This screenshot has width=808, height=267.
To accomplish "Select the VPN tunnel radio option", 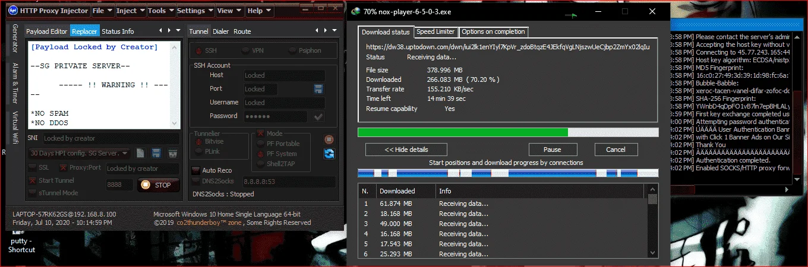I will pyautogui.click(x=252, y=50).
